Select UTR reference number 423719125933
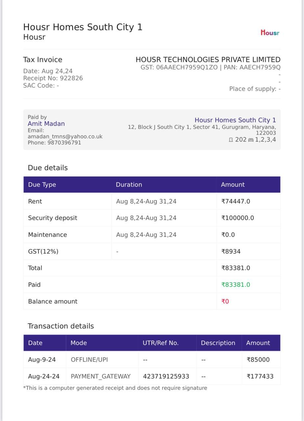The width and height of the screenshot is (304, 421). pyautogui.click(x=166, y=376)
